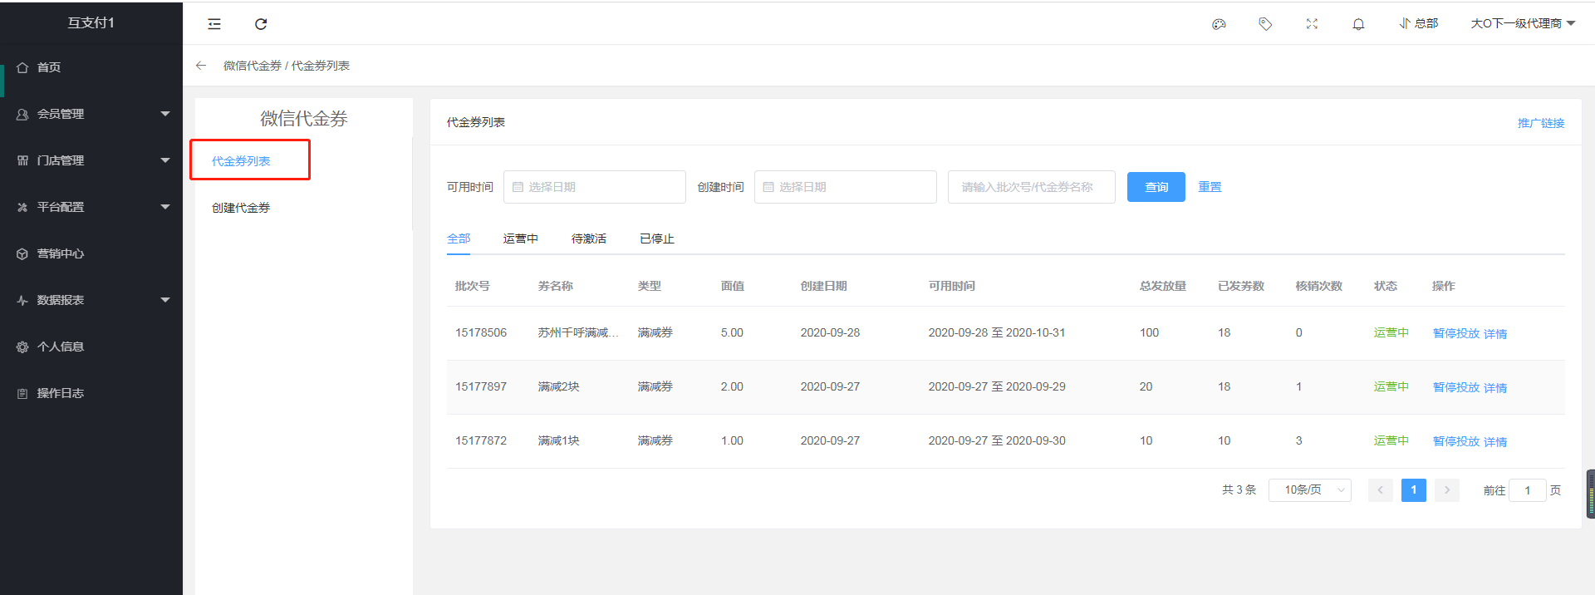The width and height of the screenshot is (1595, 595).
Task: Switch to the 运营中 tab
Action: point(521,238)
